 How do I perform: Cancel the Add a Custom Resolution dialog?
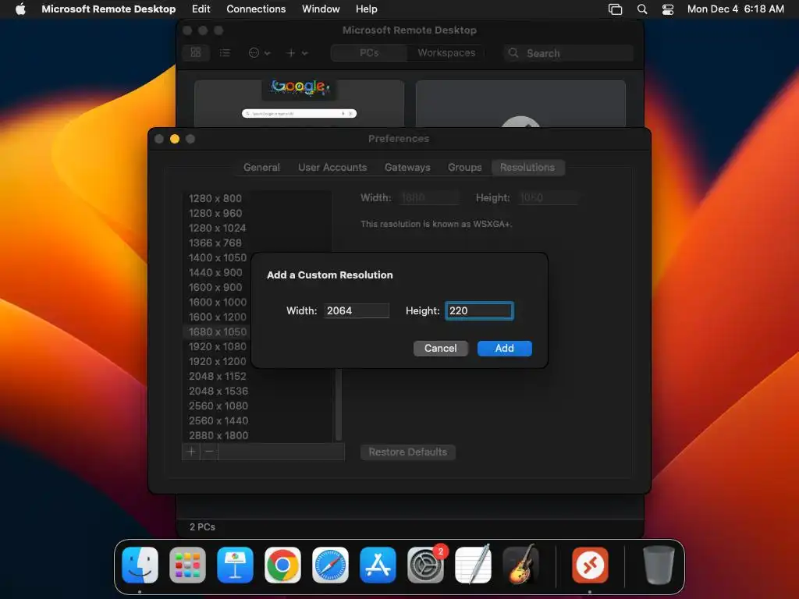pos(440,349)
